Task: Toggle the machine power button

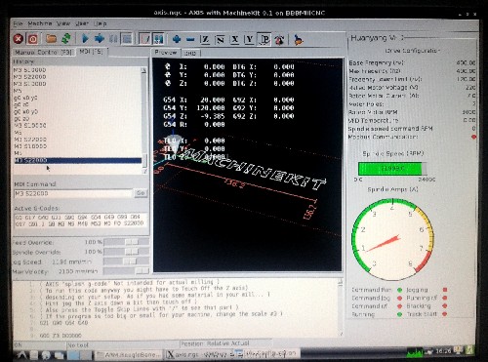Action: pyautogui.click(x=32, y=39)
